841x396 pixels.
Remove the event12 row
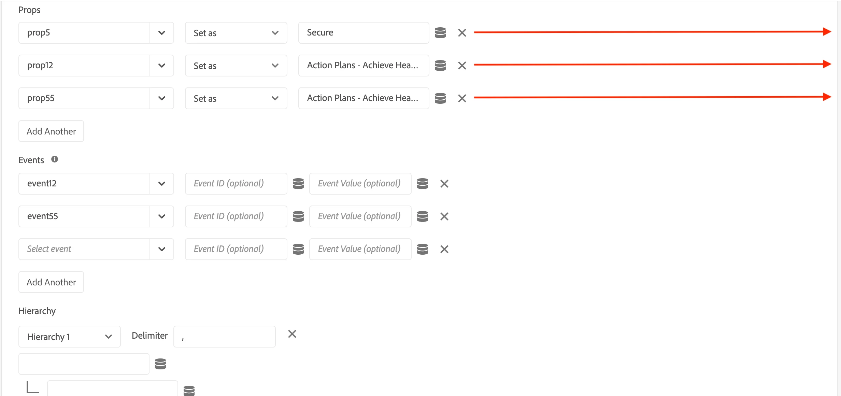pyautogui.click(x=444, y=184)
